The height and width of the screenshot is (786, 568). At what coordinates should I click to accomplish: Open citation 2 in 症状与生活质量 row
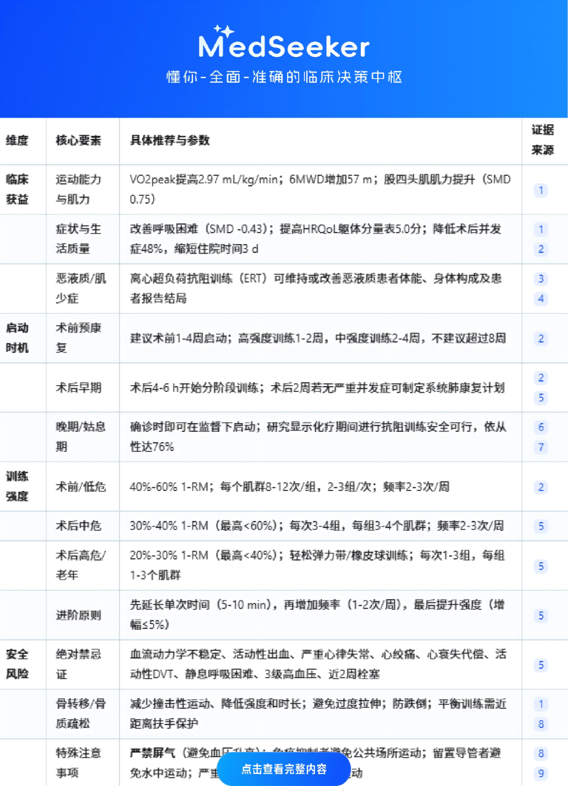[x=541, y=249]
